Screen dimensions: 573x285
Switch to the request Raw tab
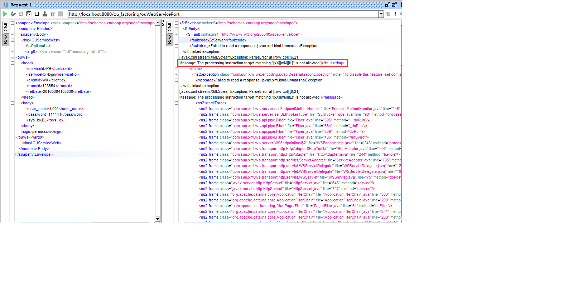click(x=6, y=39)
